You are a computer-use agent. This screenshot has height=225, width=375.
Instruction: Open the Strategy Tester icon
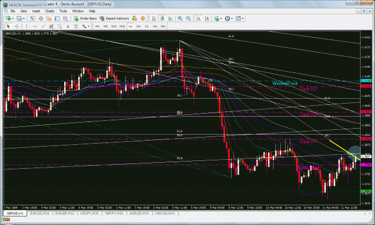pyautogui.click(x=65, y=19)
